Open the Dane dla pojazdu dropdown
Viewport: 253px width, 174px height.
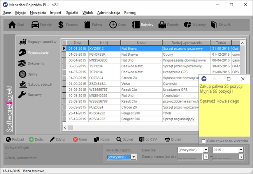pos(134,157)
